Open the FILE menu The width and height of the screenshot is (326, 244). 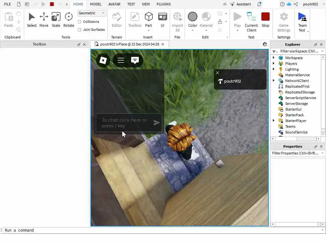point(8,4)
